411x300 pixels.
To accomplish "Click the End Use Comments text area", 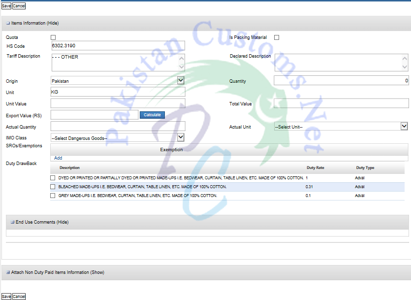I will (207, 233).
